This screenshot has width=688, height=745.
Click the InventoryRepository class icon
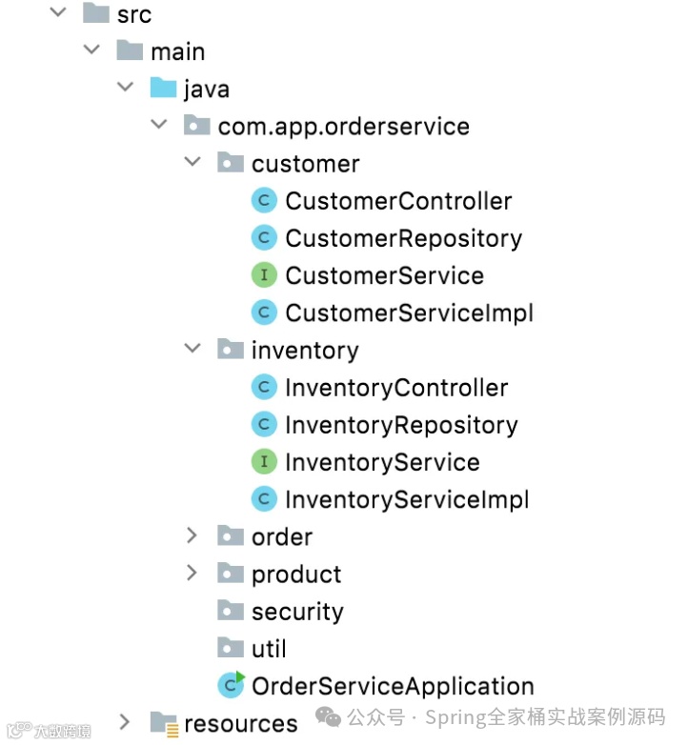(x=263, y=425)
